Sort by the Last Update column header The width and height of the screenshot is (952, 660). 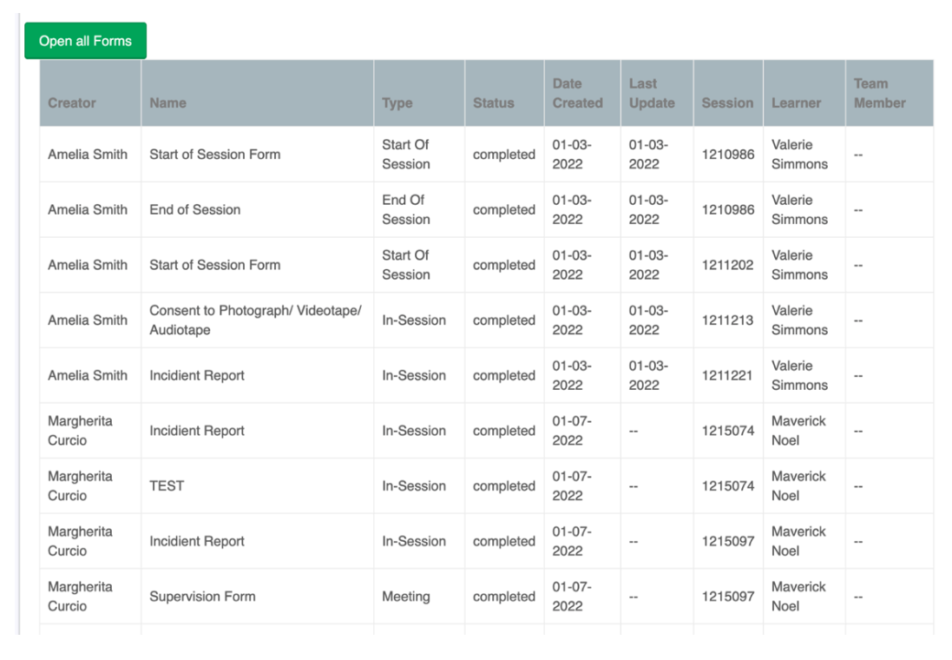pos(652,93)
